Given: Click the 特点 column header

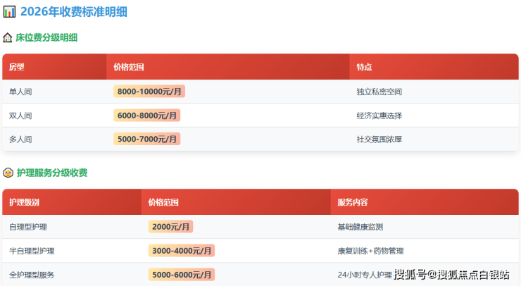Looking at the screenshot, I should click(364, 67).
